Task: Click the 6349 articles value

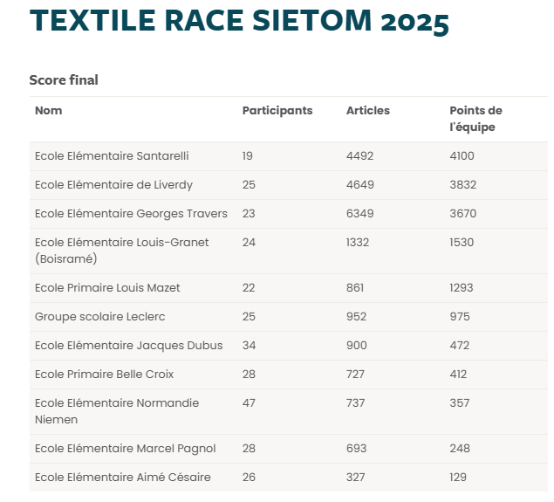Action: (x=359, y=214)
